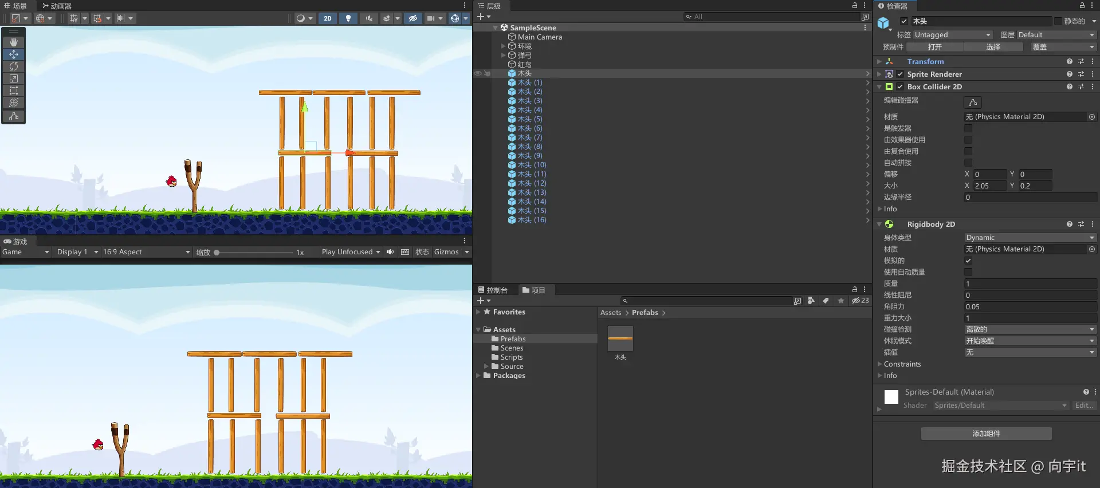
Task: Collapse the SampleScene hierarchy
Action: click(496, 27)
